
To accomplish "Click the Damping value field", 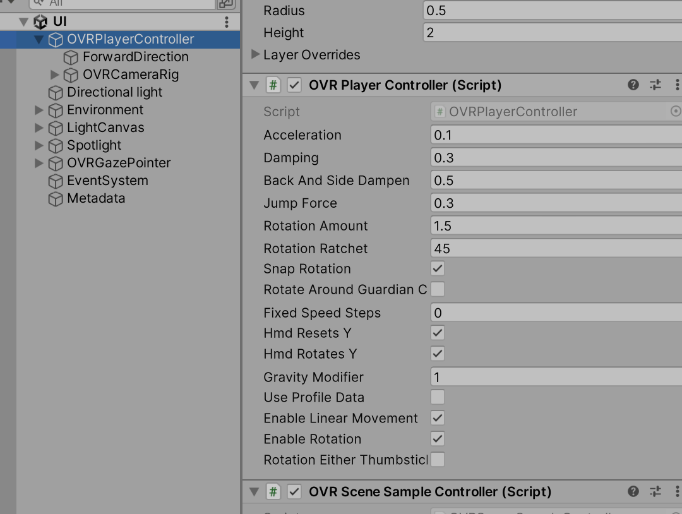I will pyautogui.click(x=556, y=157).
